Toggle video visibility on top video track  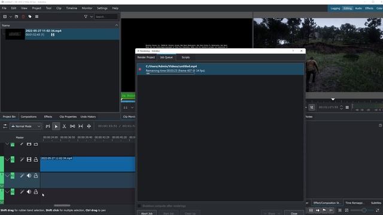29,144
